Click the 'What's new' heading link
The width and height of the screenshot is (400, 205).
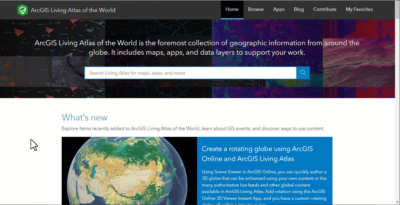[85, 117]
